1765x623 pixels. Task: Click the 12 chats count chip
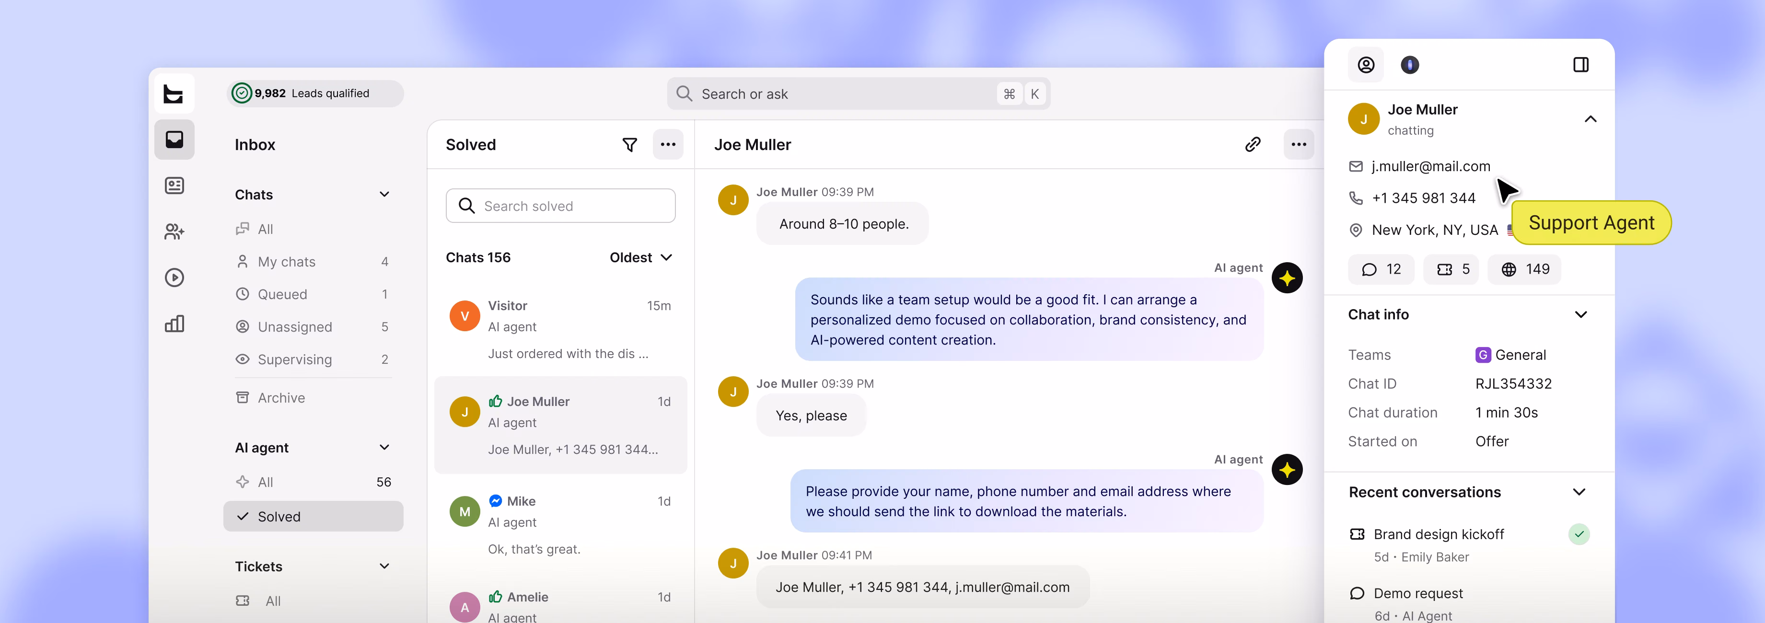point(1381,269)
